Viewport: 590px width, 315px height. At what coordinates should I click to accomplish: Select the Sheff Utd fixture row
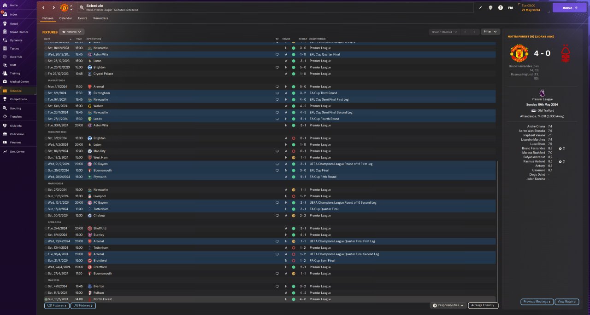(270, 229)
